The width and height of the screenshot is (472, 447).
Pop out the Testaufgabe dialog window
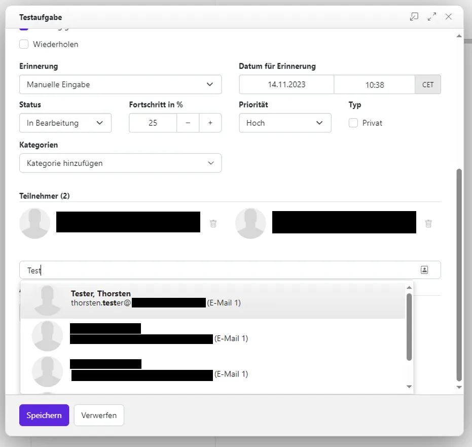tap(414, 17)
